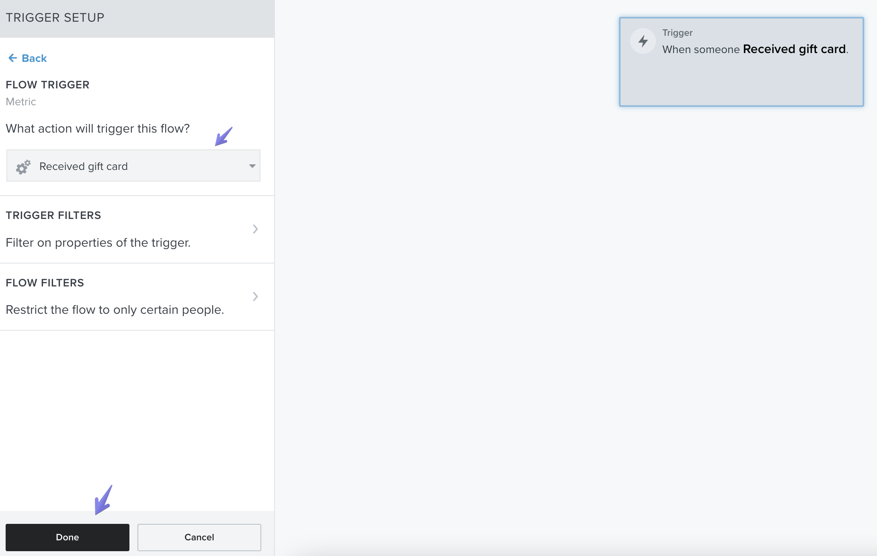Click 'Restrict the flow to only certain people'
The width and height of the screenshot is (877, 556).
coord(115,310)
